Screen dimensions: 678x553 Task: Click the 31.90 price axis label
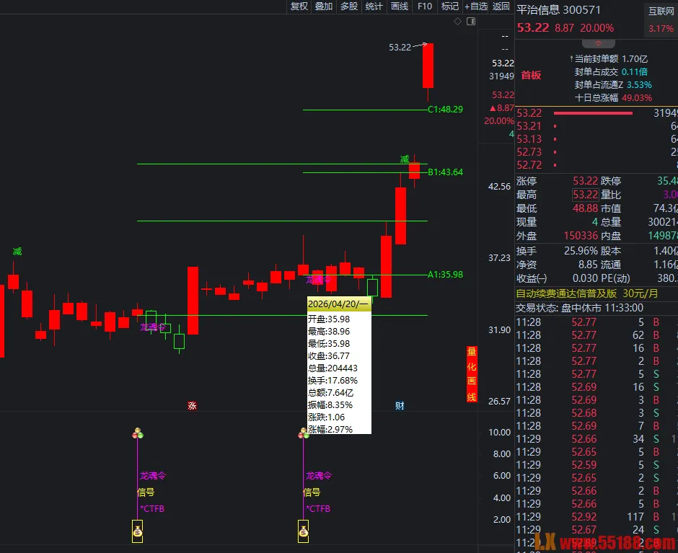pyautogui.click(x=499, y=330)
